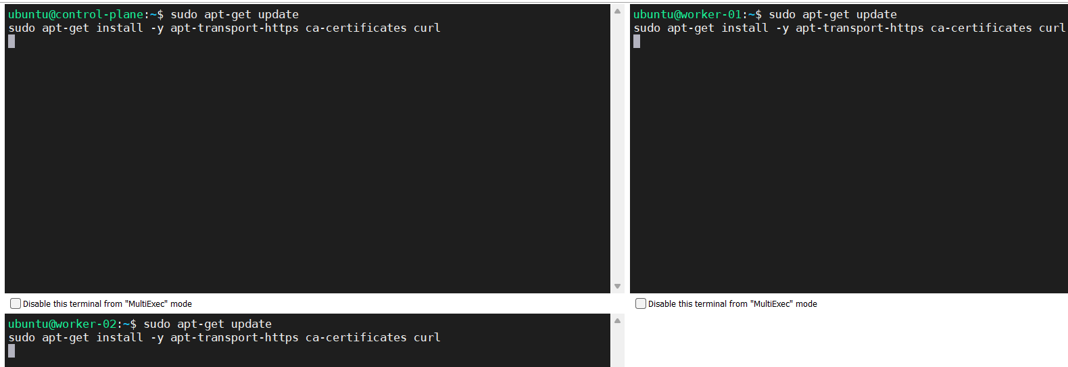Click the ubuntu@control-plane prompt text

[75, 14]
